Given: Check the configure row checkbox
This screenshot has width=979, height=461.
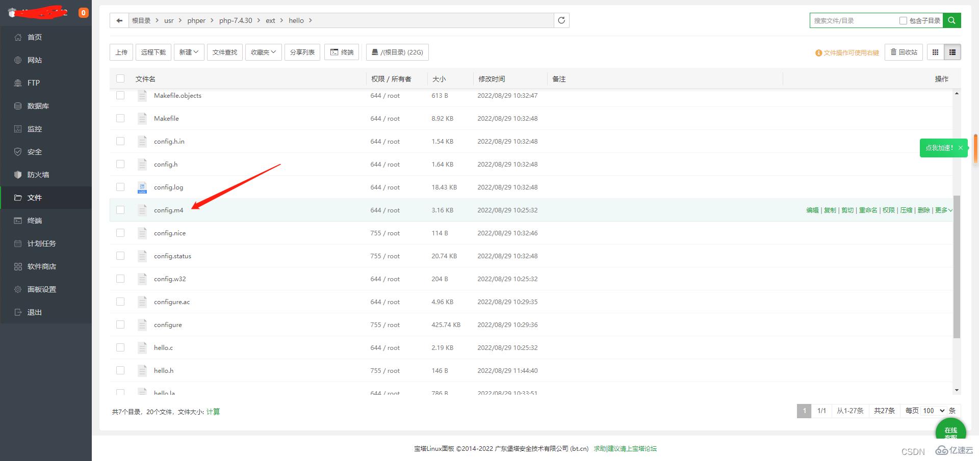Looking at the screenshot, I should [120, 324].
